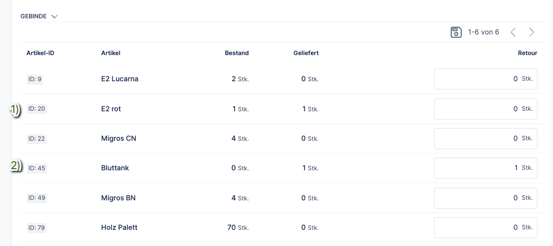Viewport: 553px width, 246px height.
Task: Click the save disk icon above table
Action: 456,32
